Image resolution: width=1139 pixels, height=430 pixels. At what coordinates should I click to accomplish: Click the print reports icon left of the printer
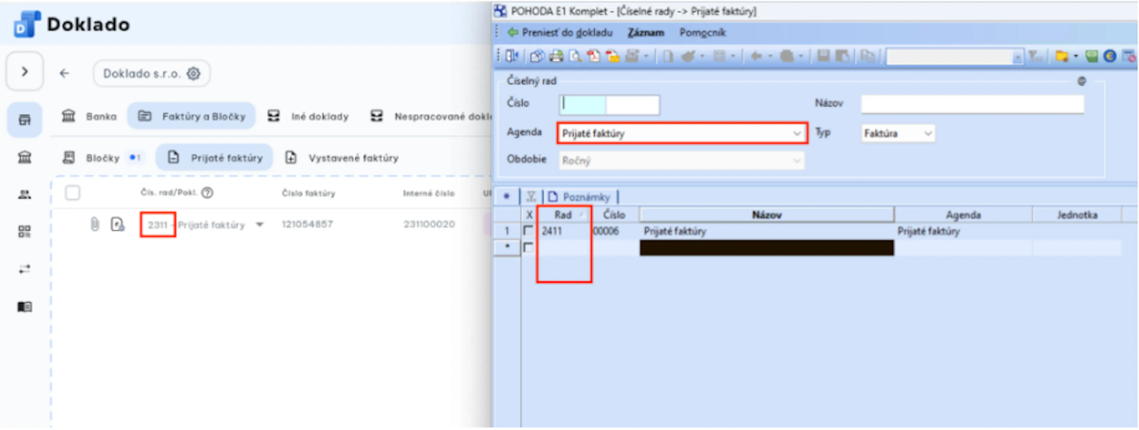click(x=537, y=56)
